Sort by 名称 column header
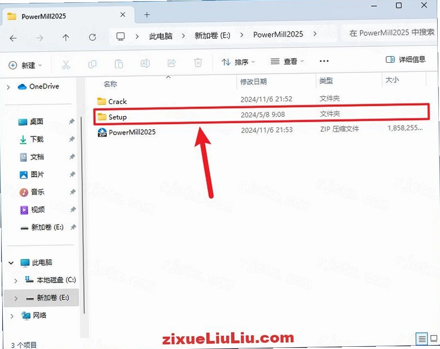 click(110, 84)
